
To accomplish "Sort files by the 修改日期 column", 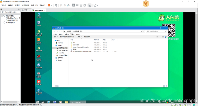I will click(96, 40).
